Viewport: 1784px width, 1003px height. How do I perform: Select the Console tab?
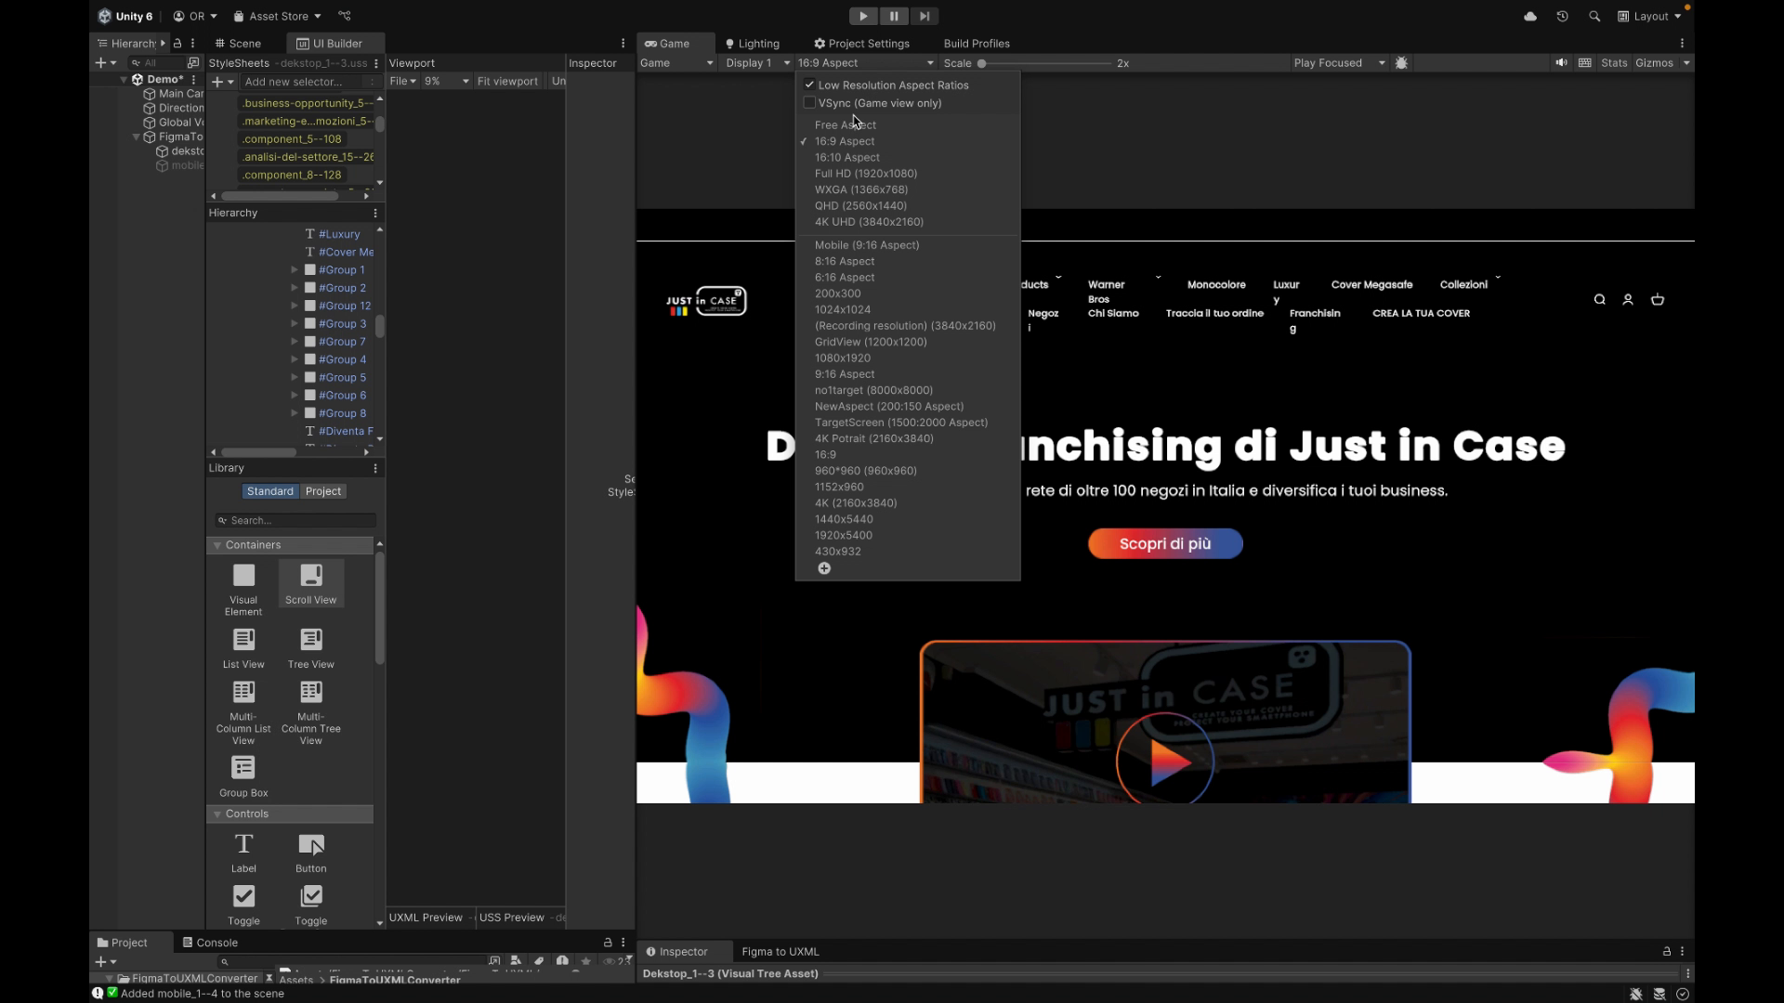pos(210,943)
